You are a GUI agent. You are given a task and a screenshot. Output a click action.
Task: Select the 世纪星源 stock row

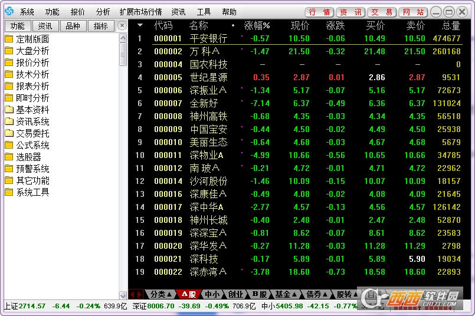[x=299, y=77]
